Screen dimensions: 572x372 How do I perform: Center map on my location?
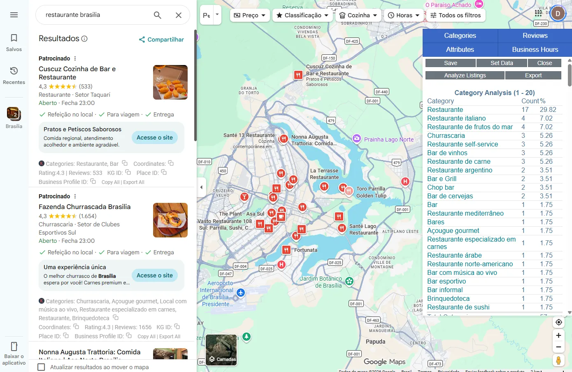point(558,322)
